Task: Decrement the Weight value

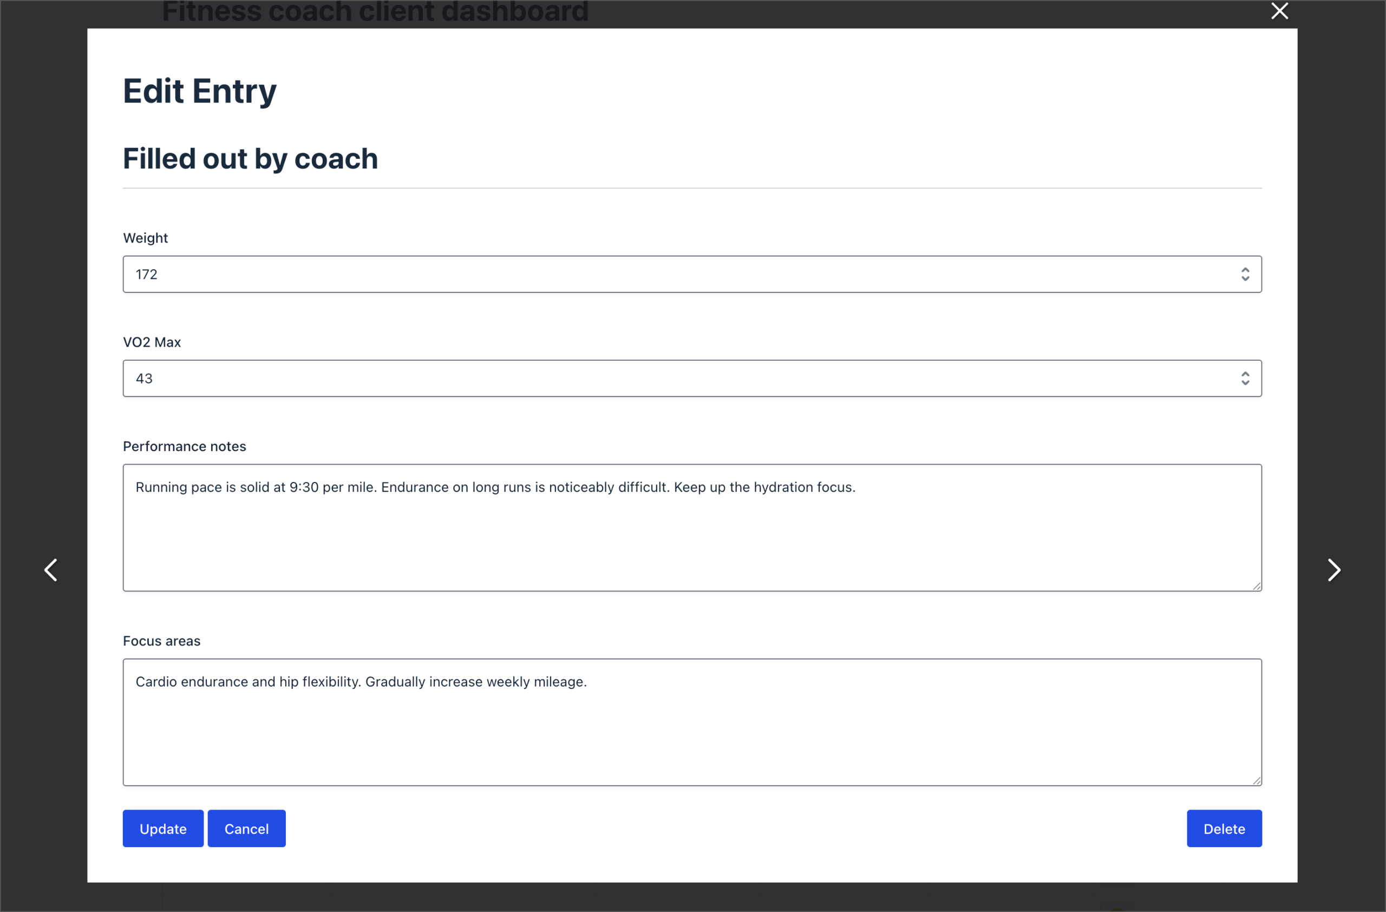Action: coord(1246,279)
